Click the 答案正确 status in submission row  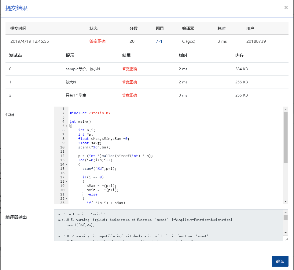click(97, 41)
